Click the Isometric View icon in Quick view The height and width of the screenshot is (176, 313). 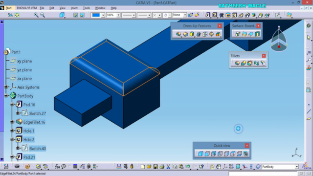click(x=201, y=154)
